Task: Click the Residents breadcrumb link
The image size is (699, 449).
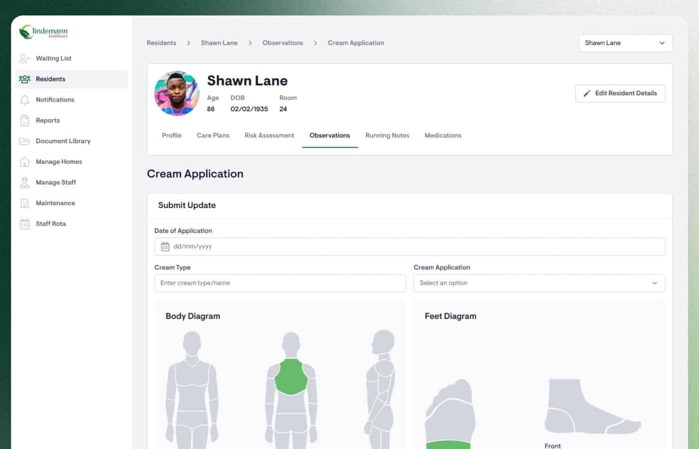Action: click(161, 43)
